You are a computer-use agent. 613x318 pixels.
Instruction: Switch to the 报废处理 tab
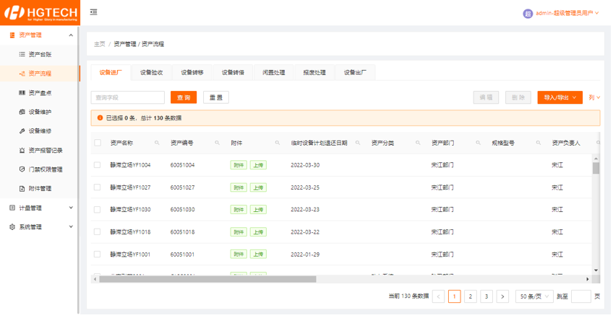click(314, 72)
